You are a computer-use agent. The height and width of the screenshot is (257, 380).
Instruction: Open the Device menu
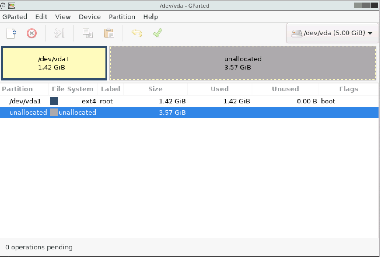[90, 17]
